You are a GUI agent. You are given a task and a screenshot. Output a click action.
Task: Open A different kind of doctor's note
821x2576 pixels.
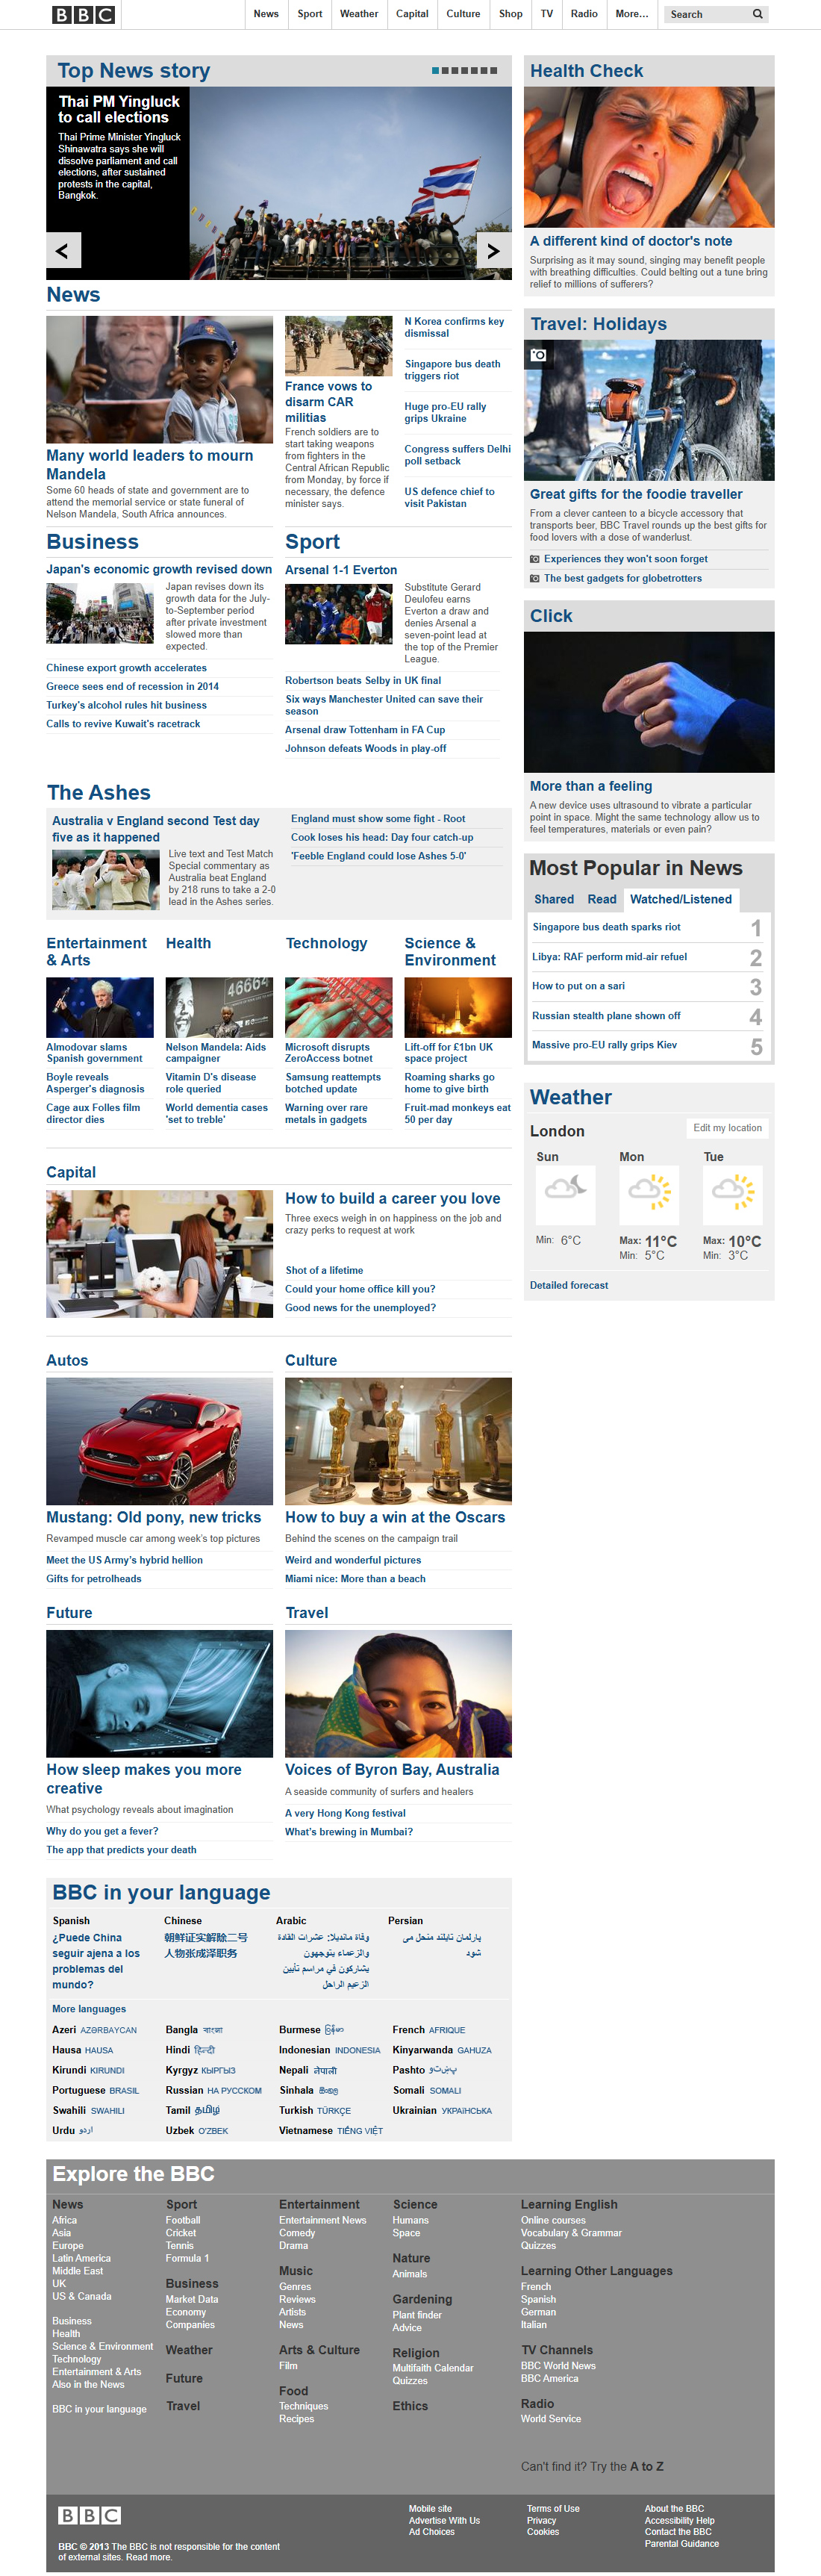pos(631,241)
